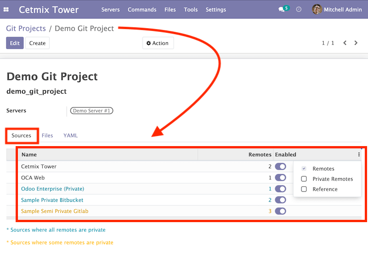Click Demo Git Project title heading
368x253 pixels.
[x=52, y=76]
